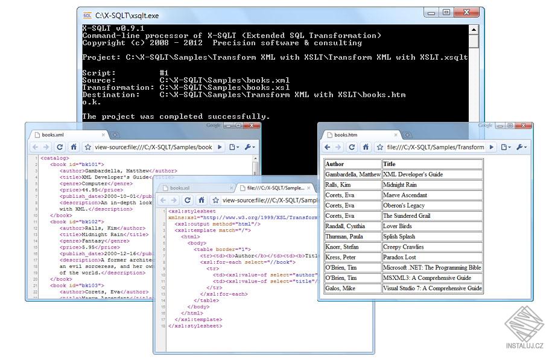555x362 pixels.
Task: Click the forward arrow in the stylesheet source window
Action: coord(174,200)
